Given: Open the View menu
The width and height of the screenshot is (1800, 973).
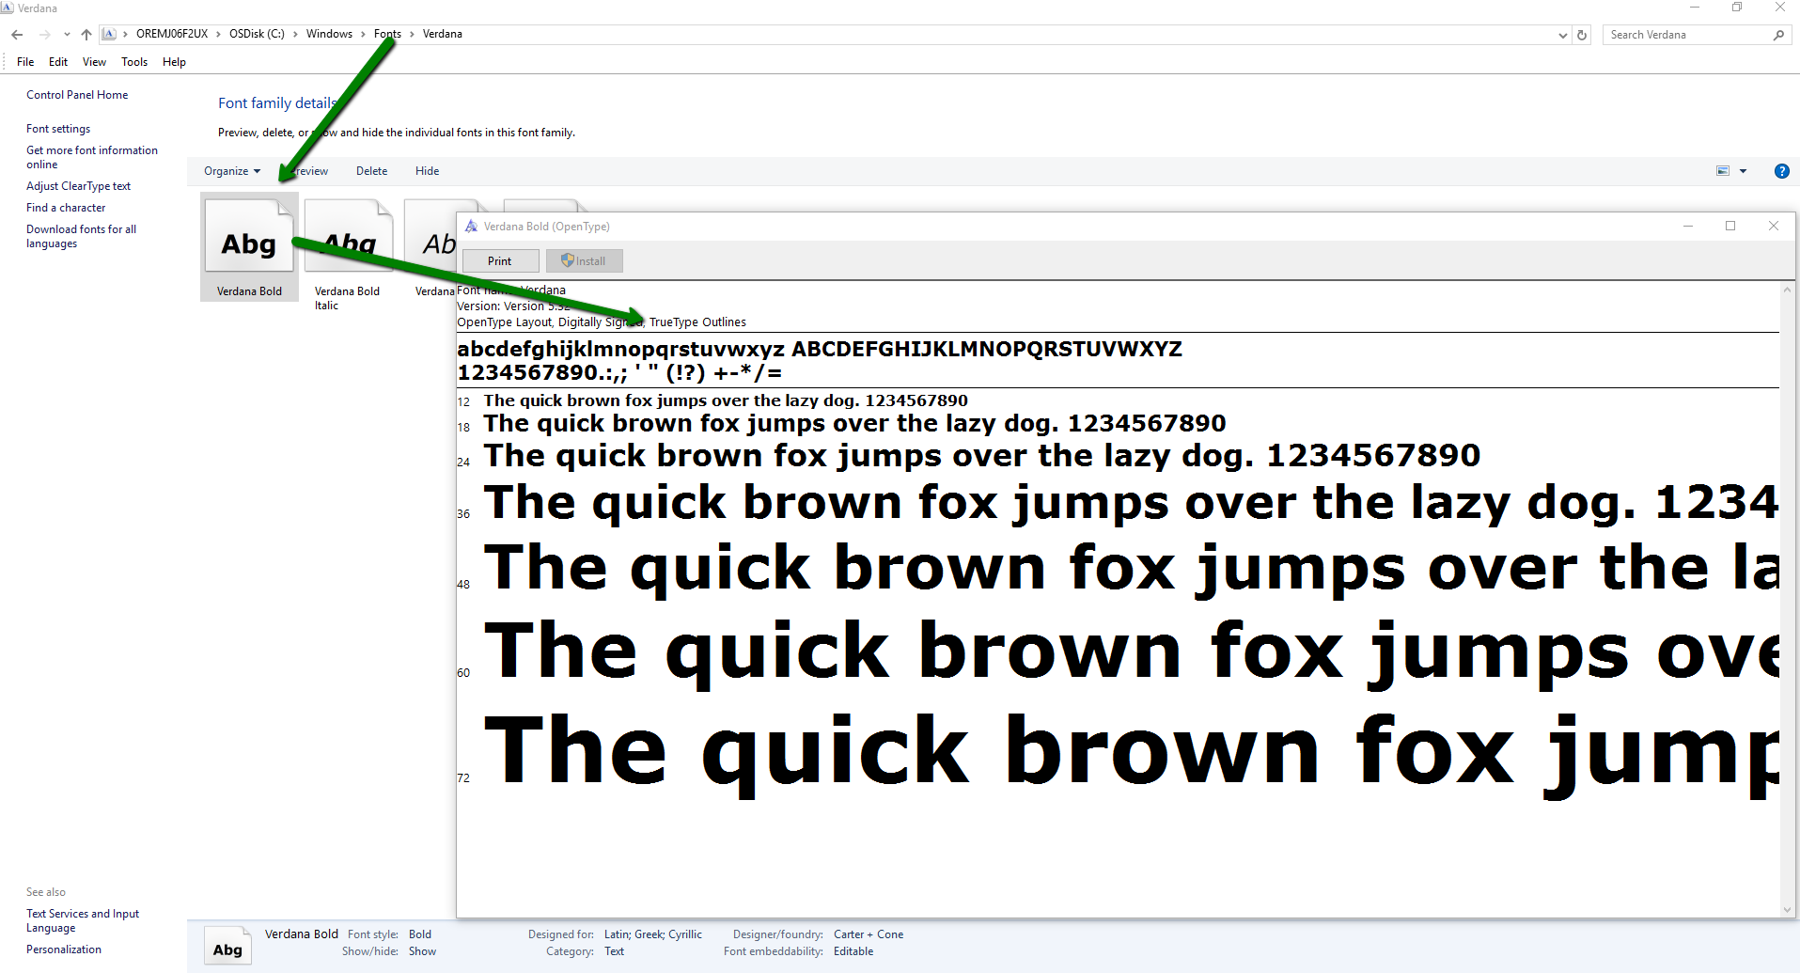Looking at the screenshot, I should point(94,62).
